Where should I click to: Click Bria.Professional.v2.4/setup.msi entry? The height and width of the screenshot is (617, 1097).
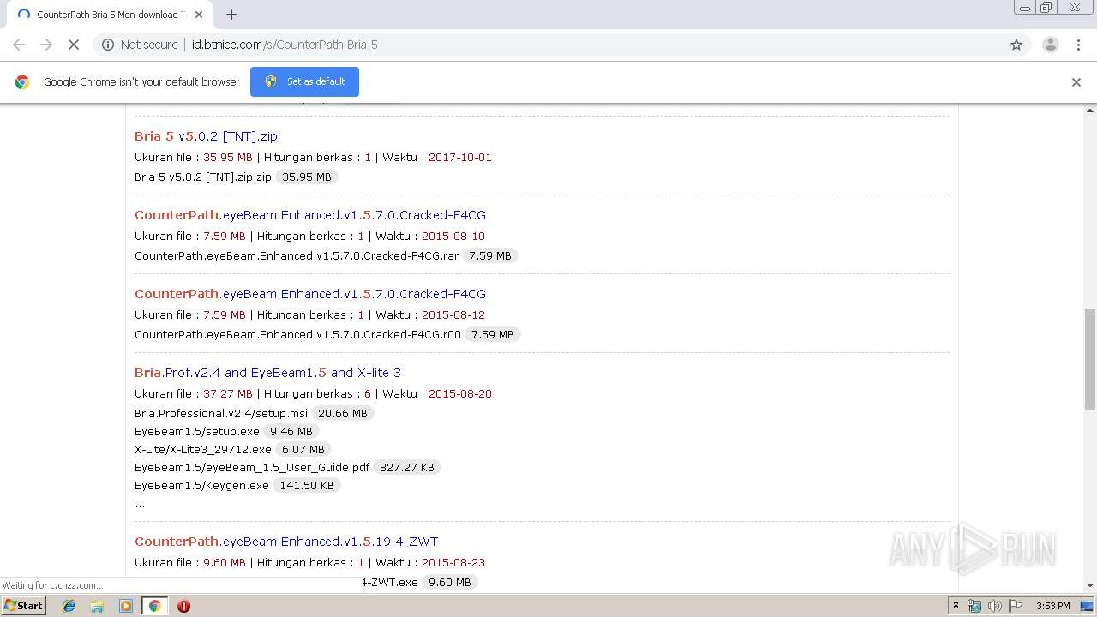pyautogui.click(x=221, y=414)
